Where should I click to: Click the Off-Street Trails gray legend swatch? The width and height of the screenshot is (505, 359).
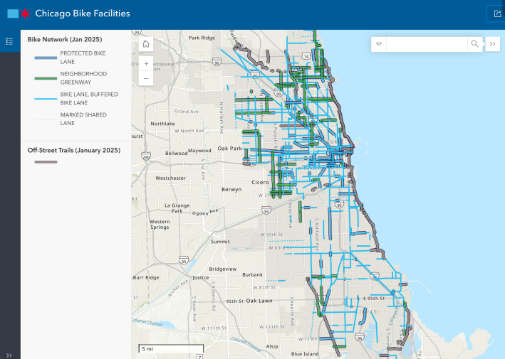click(x=46, y=162)
